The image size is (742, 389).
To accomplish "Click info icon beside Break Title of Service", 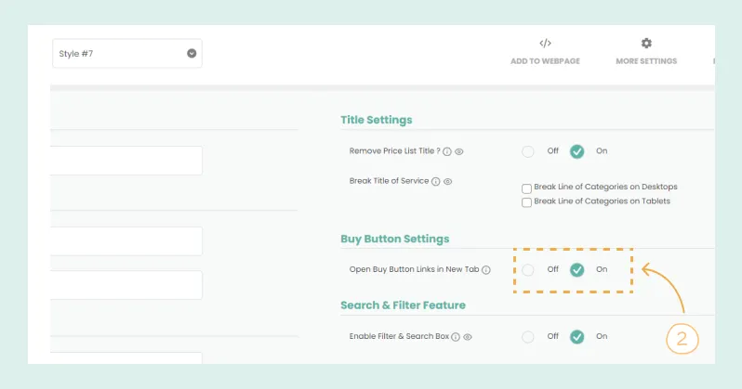I will click(x=436, y=181).
